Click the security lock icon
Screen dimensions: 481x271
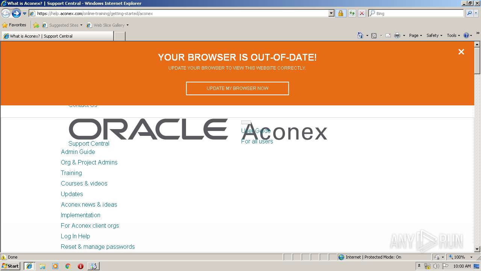(x=340, y=14)
